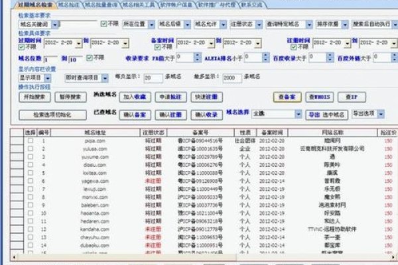Focus the domain keyword text field
The width and height of the screenshot is (398, 265).
78,25
